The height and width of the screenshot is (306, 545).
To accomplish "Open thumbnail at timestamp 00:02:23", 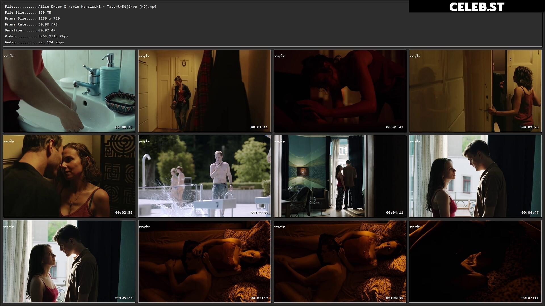I will tap(475, 91).
